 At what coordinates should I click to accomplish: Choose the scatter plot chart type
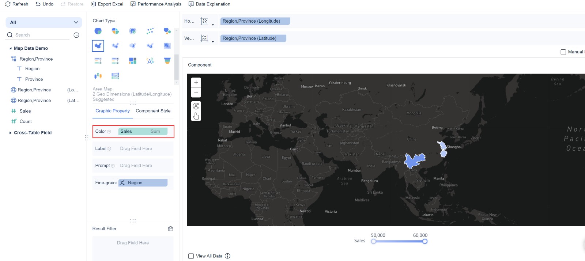(150, 31)
